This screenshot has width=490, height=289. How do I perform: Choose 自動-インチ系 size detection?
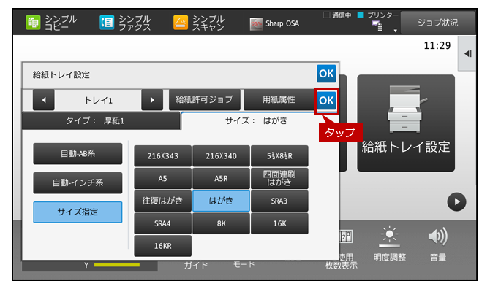click(78, 182)
